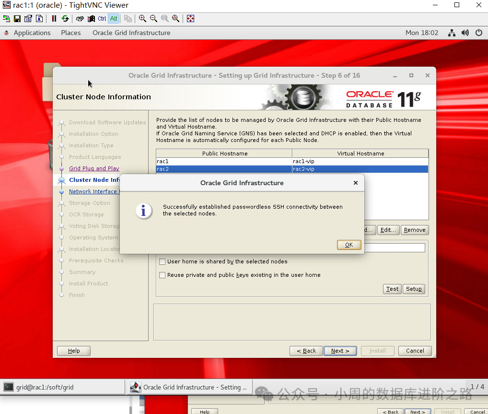This screenshot has width=488, height=414.
Task: Click the Test SSH connectivity button
Action: click(x=392, y=289)
